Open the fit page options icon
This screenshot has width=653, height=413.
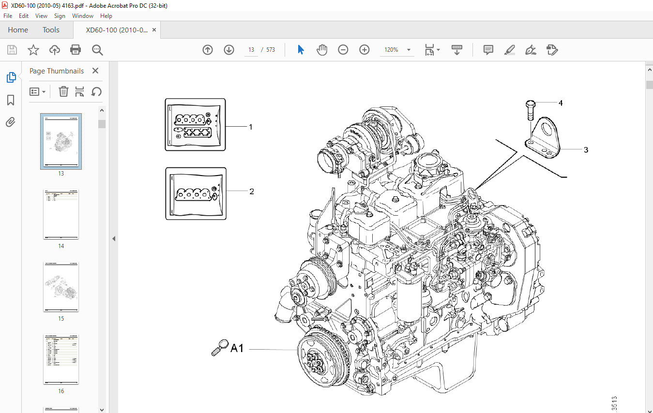click(429, 50)
